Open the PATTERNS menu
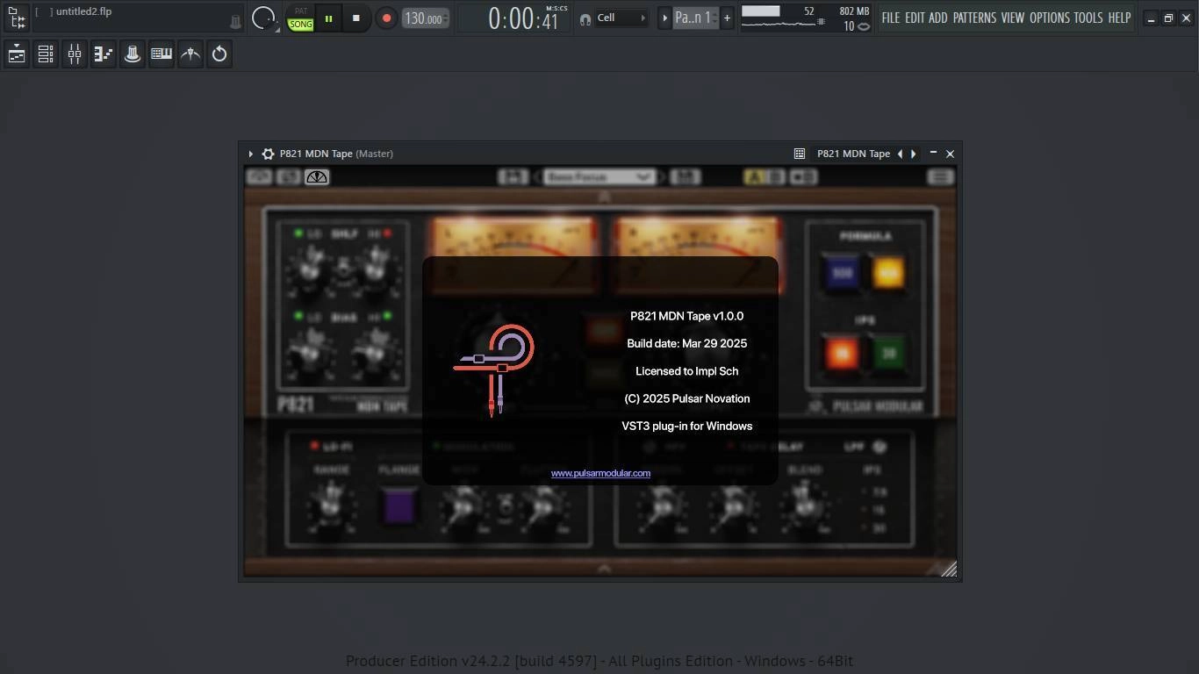 pyautogui.click(x=974, y=18)
